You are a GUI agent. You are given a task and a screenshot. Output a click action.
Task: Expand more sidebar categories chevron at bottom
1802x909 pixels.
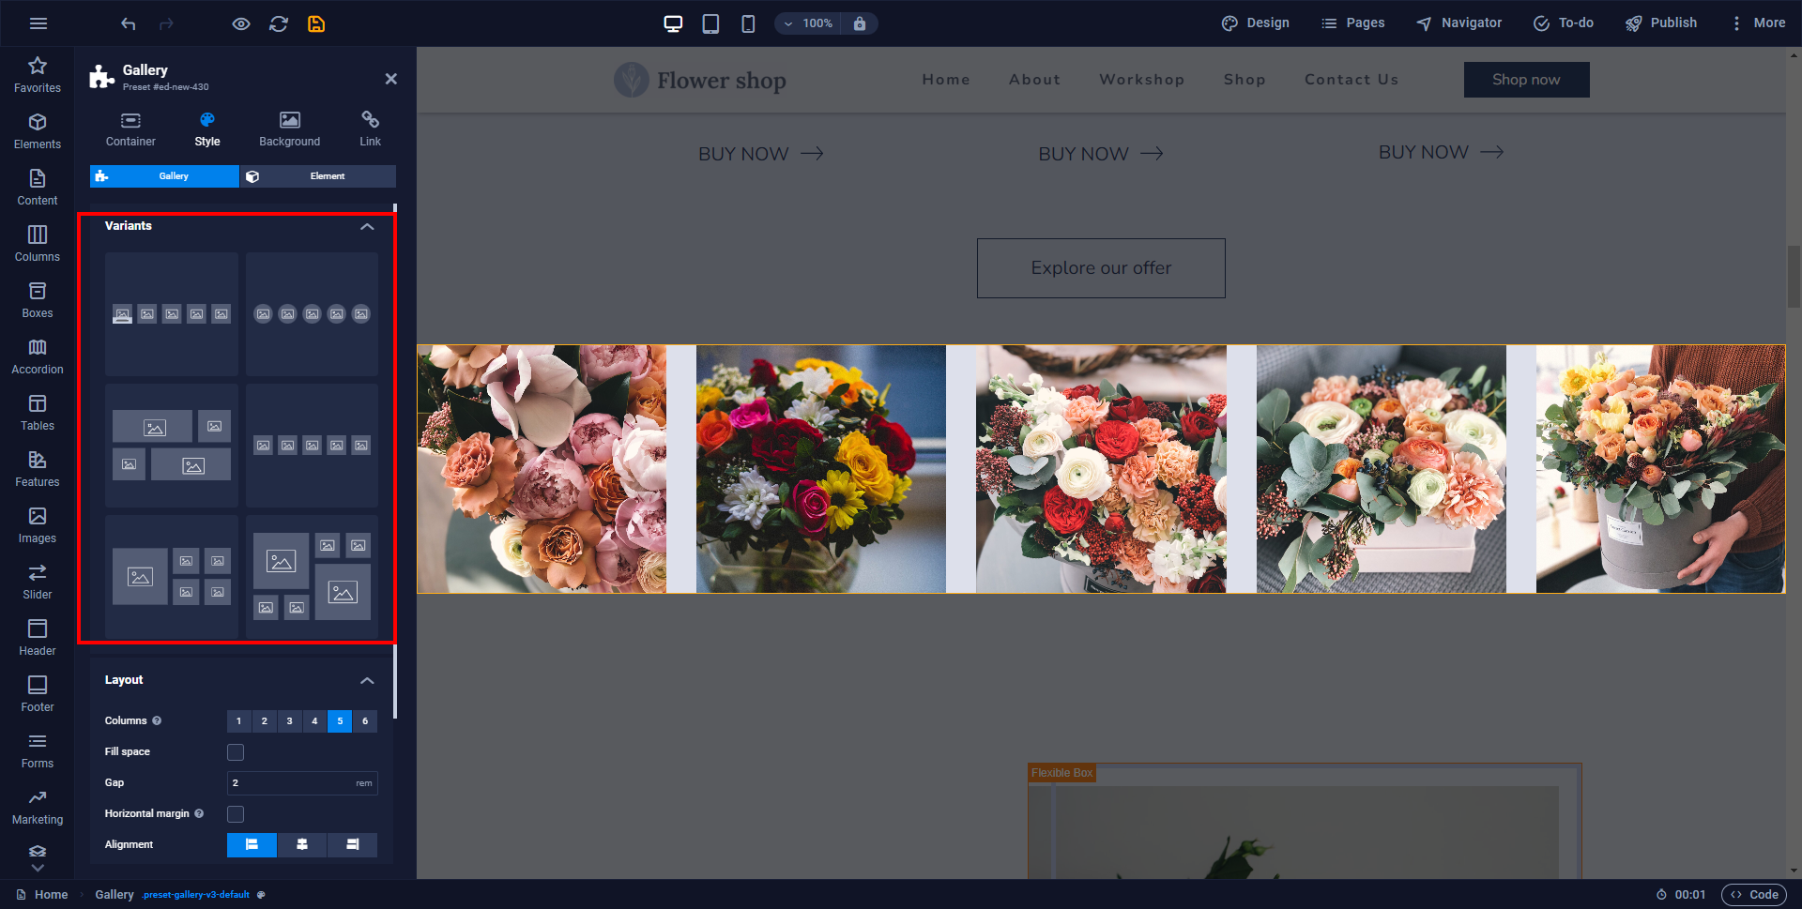[38, 869]
